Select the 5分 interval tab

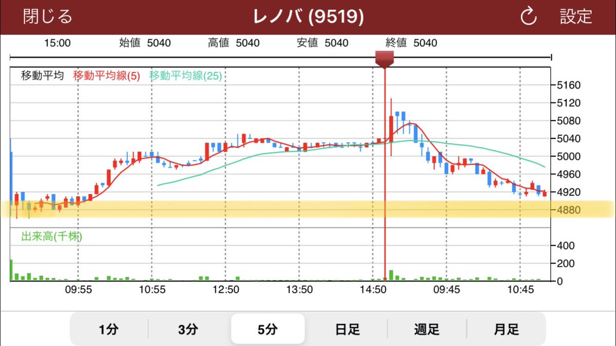click(268, 329)
